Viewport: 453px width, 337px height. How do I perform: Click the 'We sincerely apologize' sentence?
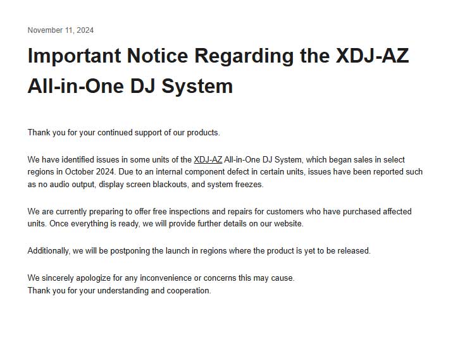click(x=161, y=278)
